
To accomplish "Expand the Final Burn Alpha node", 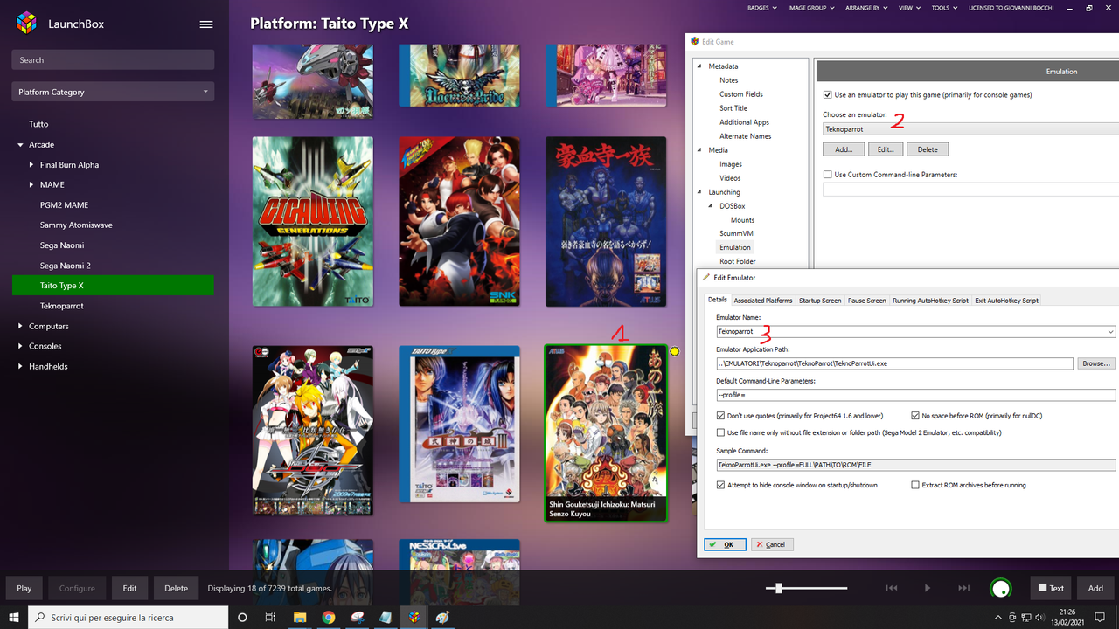I will pyautogui.click(x=31, y=165).
